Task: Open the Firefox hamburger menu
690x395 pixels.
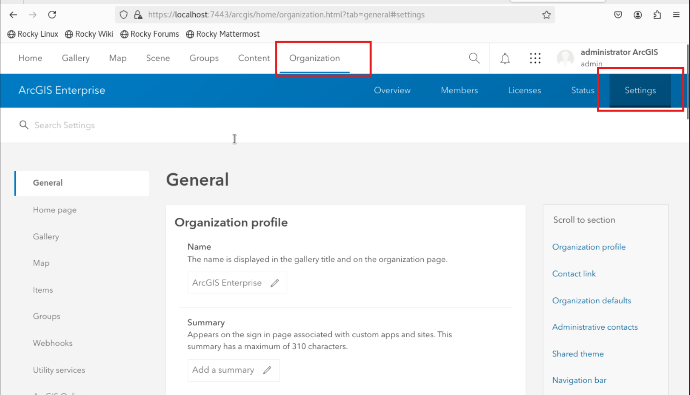Action: coord(676,15)
